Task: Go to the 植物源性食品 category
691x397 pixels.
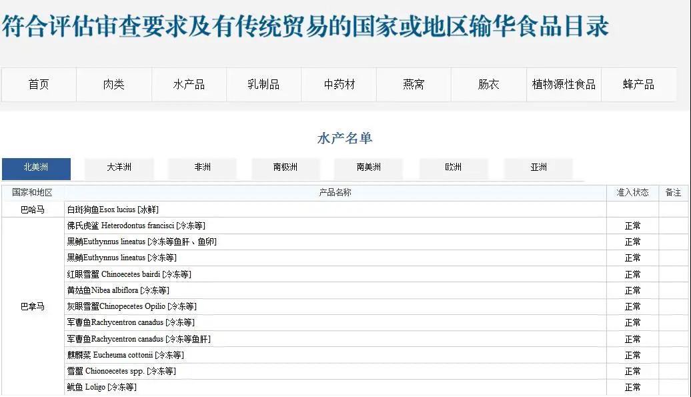Action: tap(564, 85)
